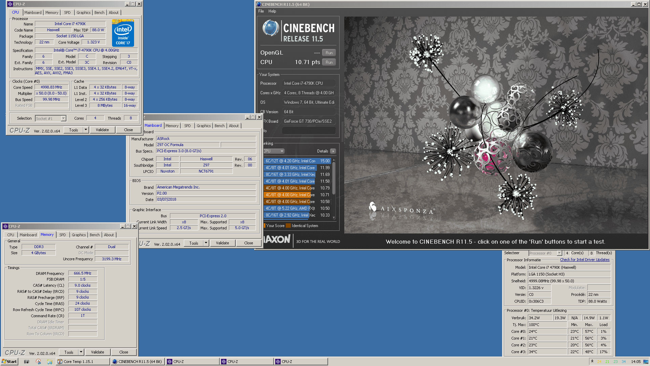
Task: Switch to the Memory tab in CPU-Z Mainboard window
Action: 172,126
